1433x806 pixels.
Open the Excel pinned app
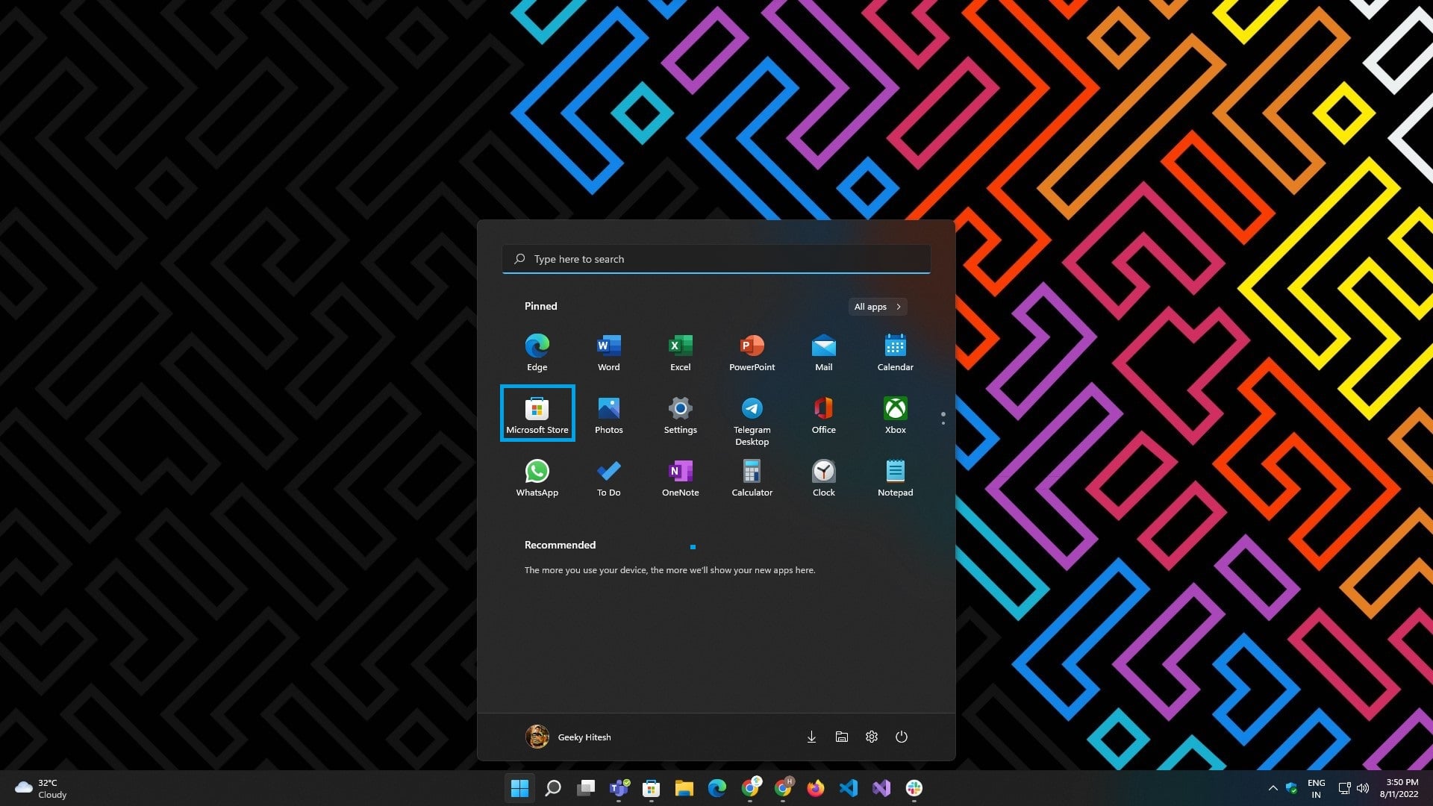click(680, 352)
